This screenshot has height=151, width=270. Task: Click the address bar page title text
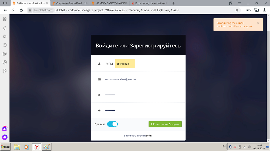pyautogui.click(x=117, y=10)
